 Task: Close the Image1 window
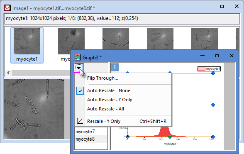[x=237, y=6]
